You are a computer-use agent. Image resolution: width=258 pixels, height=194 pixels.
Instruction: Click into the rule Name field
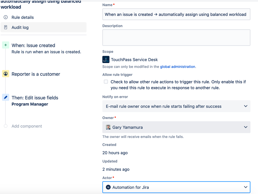[176, 14]
